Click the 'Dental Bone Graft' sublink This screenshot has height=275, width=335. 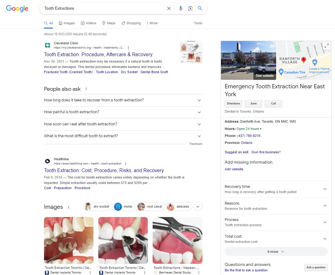pyautogui.click(x=154, y=72)
